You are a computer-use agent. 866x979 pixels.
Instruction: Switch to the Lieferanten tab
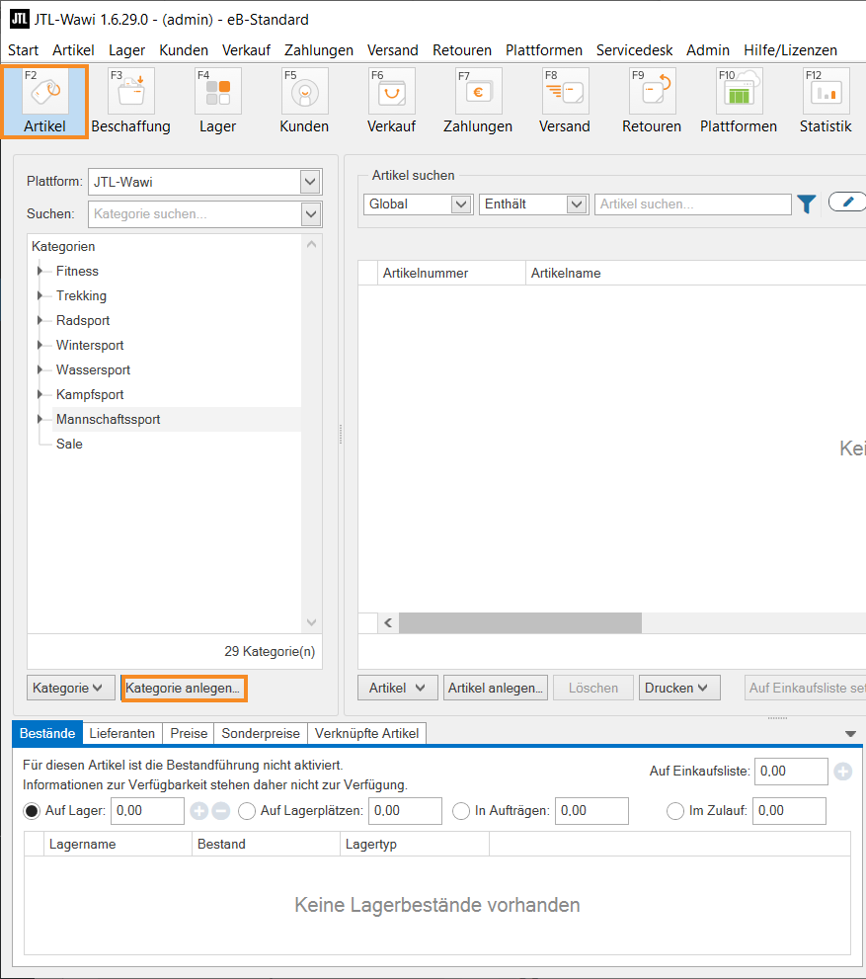coord(121,734)
